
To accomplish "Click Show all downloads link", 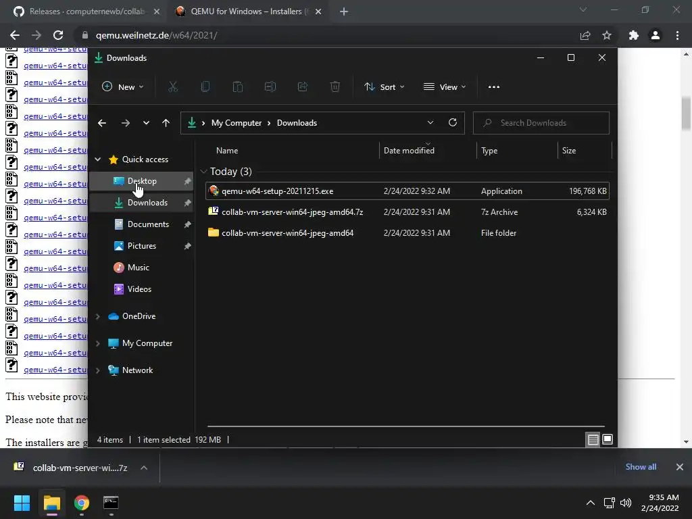I will [x=641, y=467].
